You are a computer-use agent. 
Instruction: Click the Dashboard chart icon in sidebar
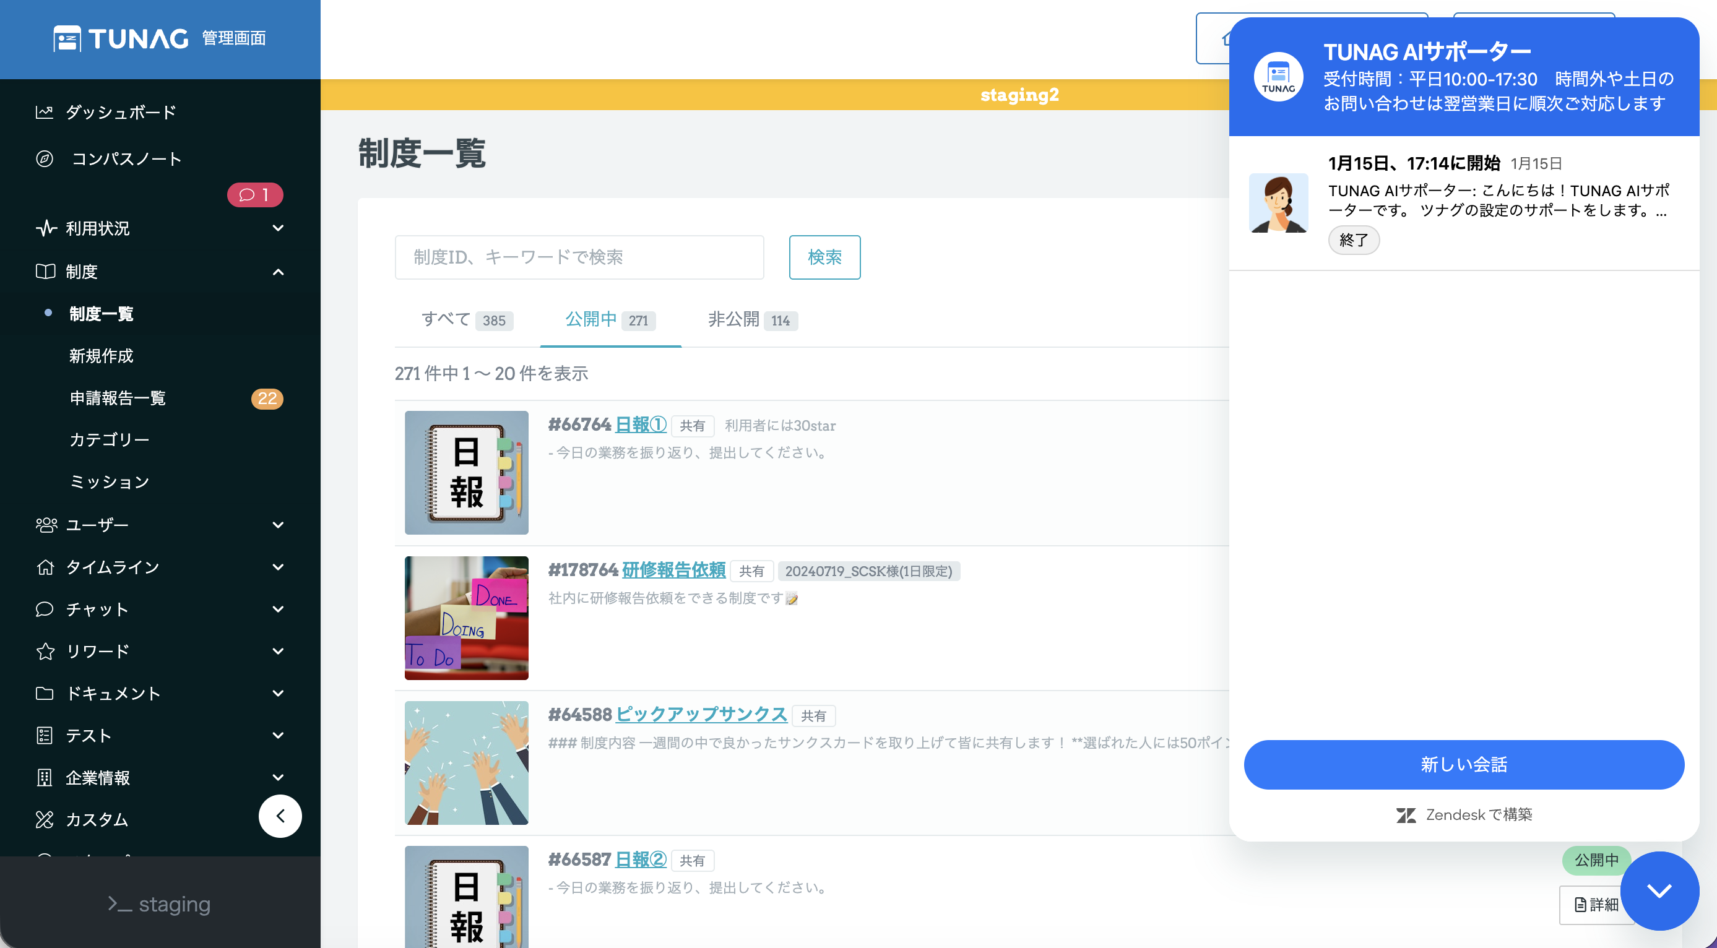(44, 112)
